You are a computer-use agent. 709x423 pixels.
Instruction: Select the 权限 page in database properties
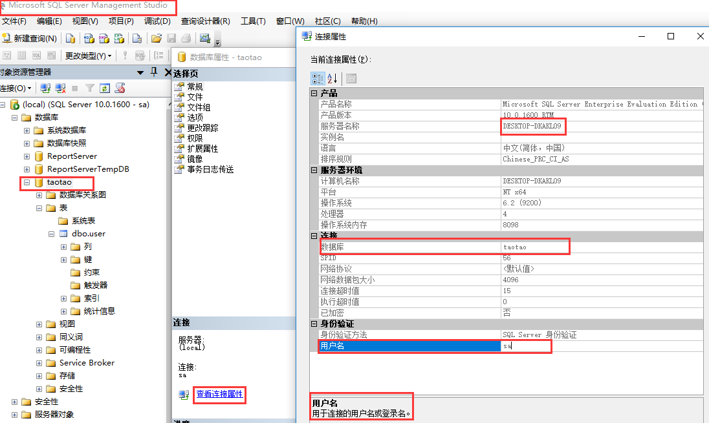pyautogui.click(x=195, y=138)
